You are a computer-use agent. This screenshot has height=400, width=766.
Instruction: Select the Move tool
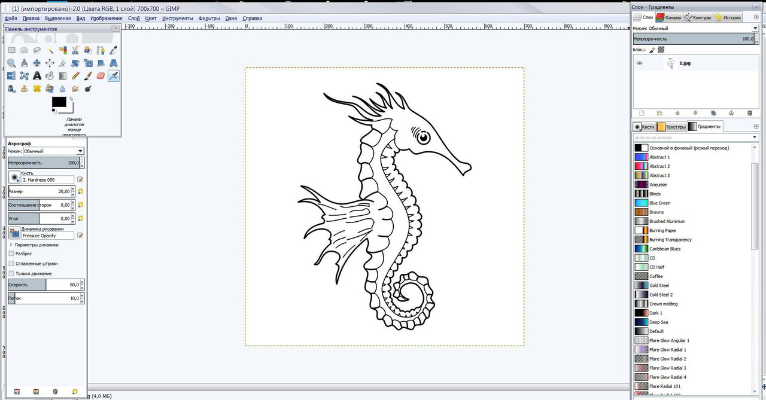[x=37, y=63]
